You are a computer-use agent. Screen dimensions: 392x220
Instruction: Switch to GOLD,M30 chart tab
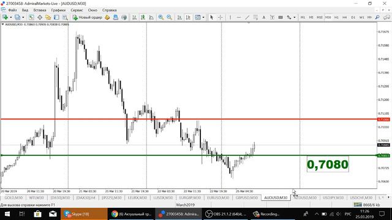click(x=13, y=197)
